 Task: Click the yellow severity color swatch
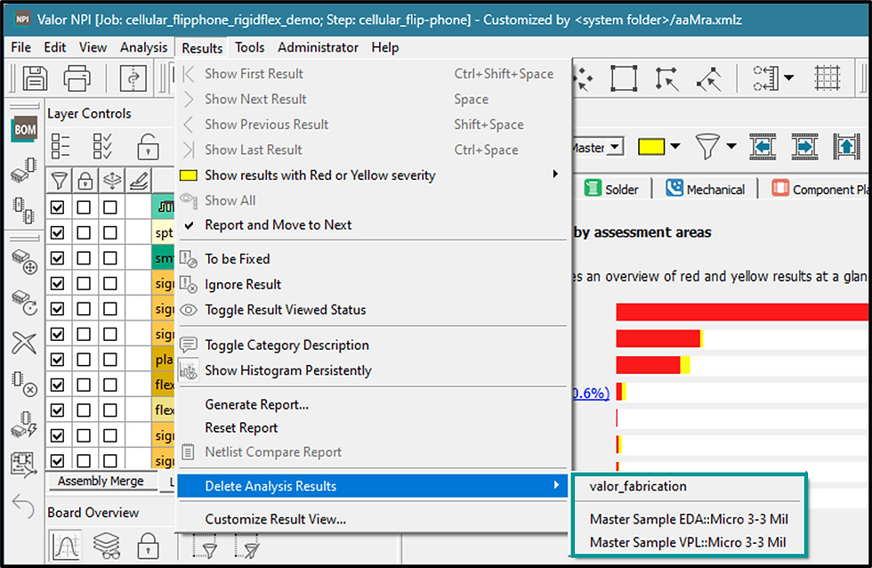pyautogui.click(x=651, y=147)
